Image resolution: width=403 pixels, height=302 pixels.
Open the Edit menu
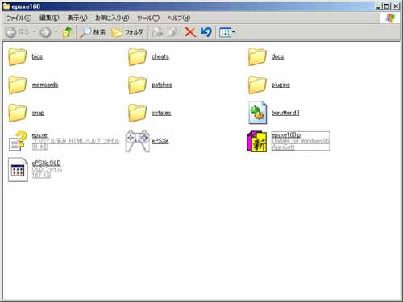[x=49, y=18]
